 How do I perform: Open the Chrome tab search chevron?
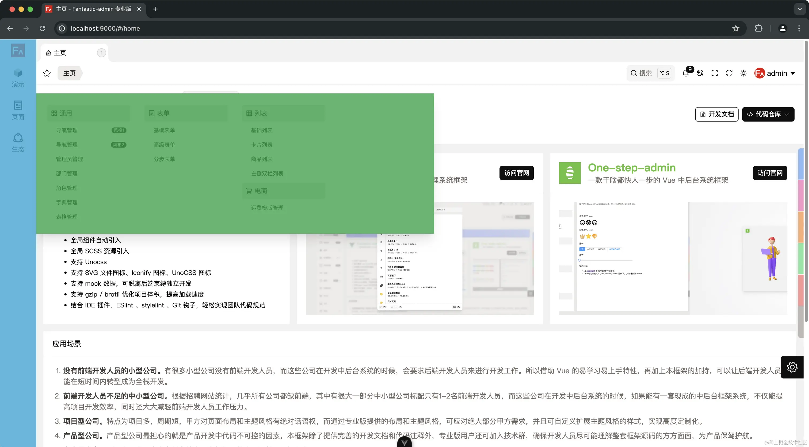coord(800,9)
